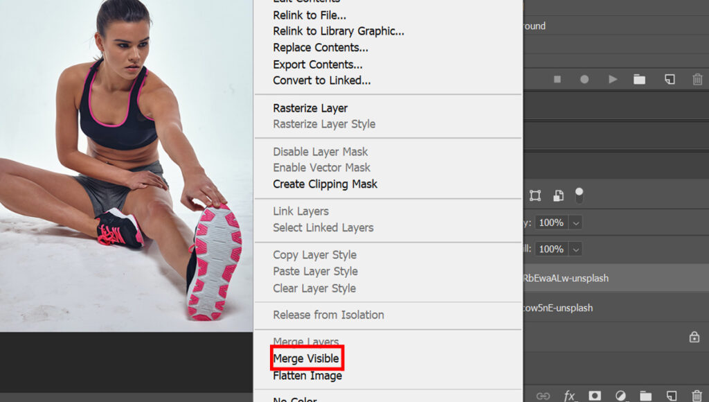Delete layer with Layers panel trash icon
Viewport: 709px width, 402px height.
[x=697, y=396]
